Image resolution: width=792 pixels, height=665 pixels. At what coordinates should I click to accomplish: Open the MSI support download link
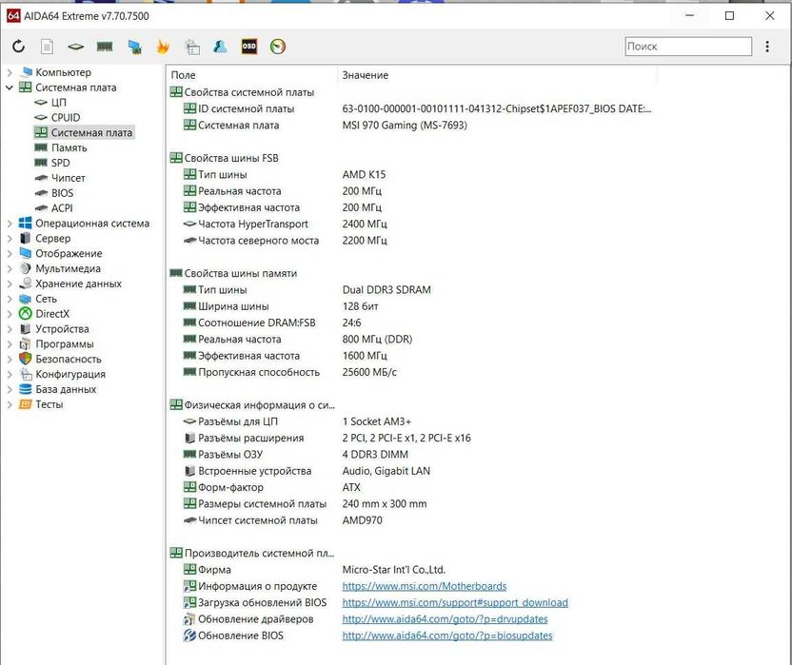click(455, 603)
